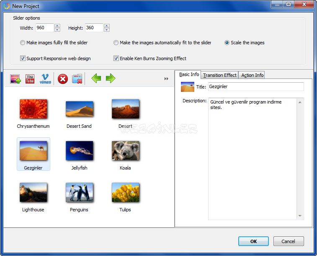This screenshot has height=256, width=317.
Task: Click the app icon in title bar
Action: point(7,6)
